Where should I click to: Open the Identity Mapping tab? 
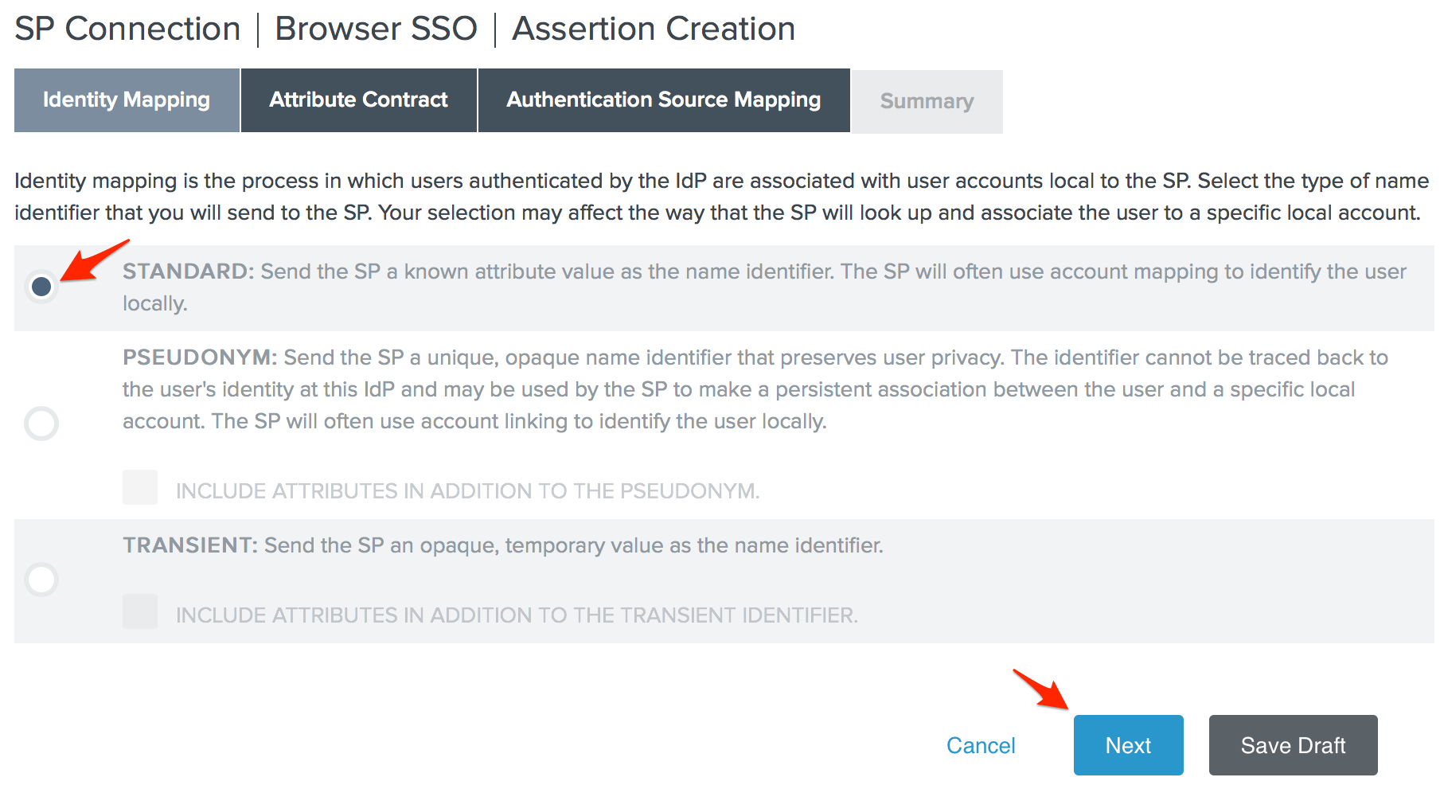coord(127,100)
